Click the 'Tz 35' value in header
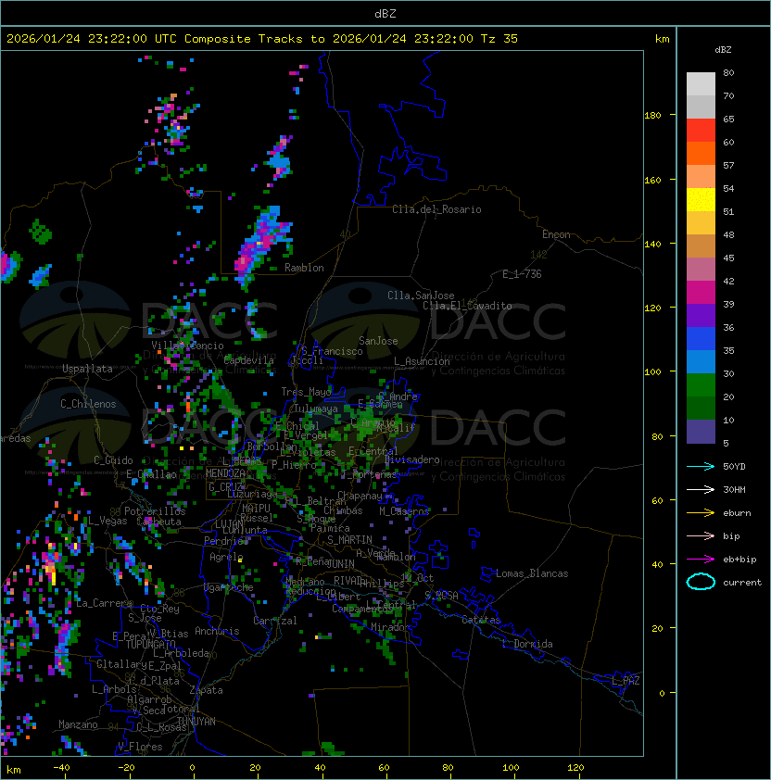This screenshot has height=780, width=771. (x=499, y=39)
